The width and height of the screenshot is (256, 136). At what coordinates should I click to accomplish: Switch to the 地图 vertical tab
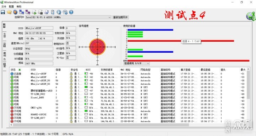tap(5, 65)
